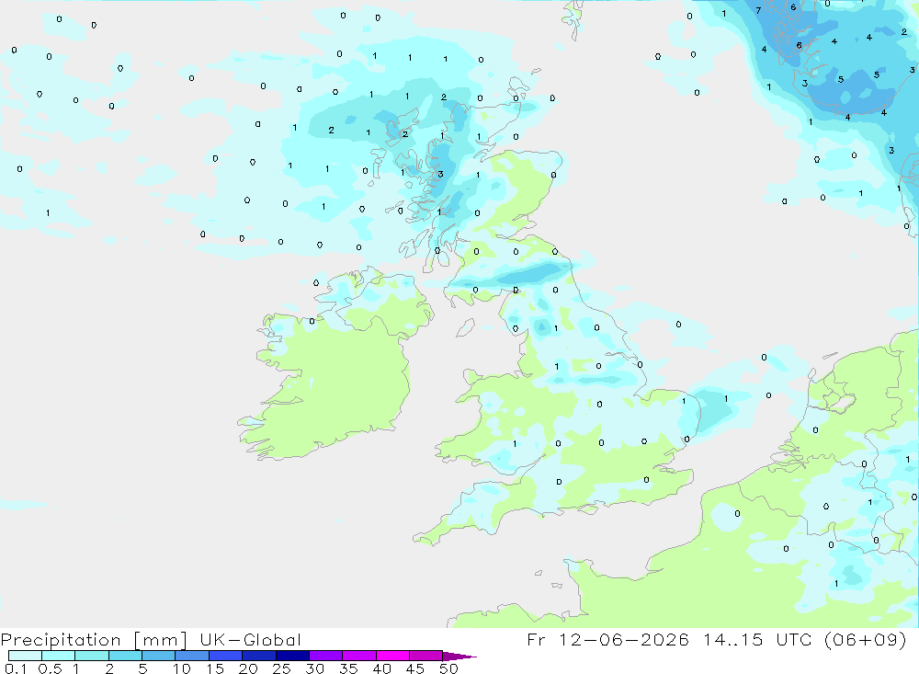Select the 2–5 mm legend color swatch
Image resolution: width=919 pixels, height=674 pixels.
125,656
